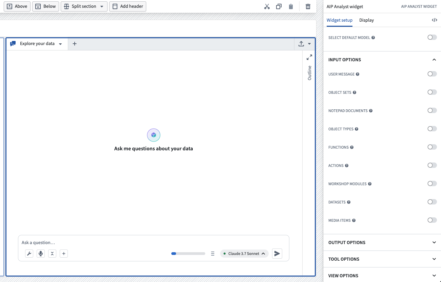Open the Claude 3.7 Sonnet model selector
The image size is (441, 282).
tap(244, 253)
